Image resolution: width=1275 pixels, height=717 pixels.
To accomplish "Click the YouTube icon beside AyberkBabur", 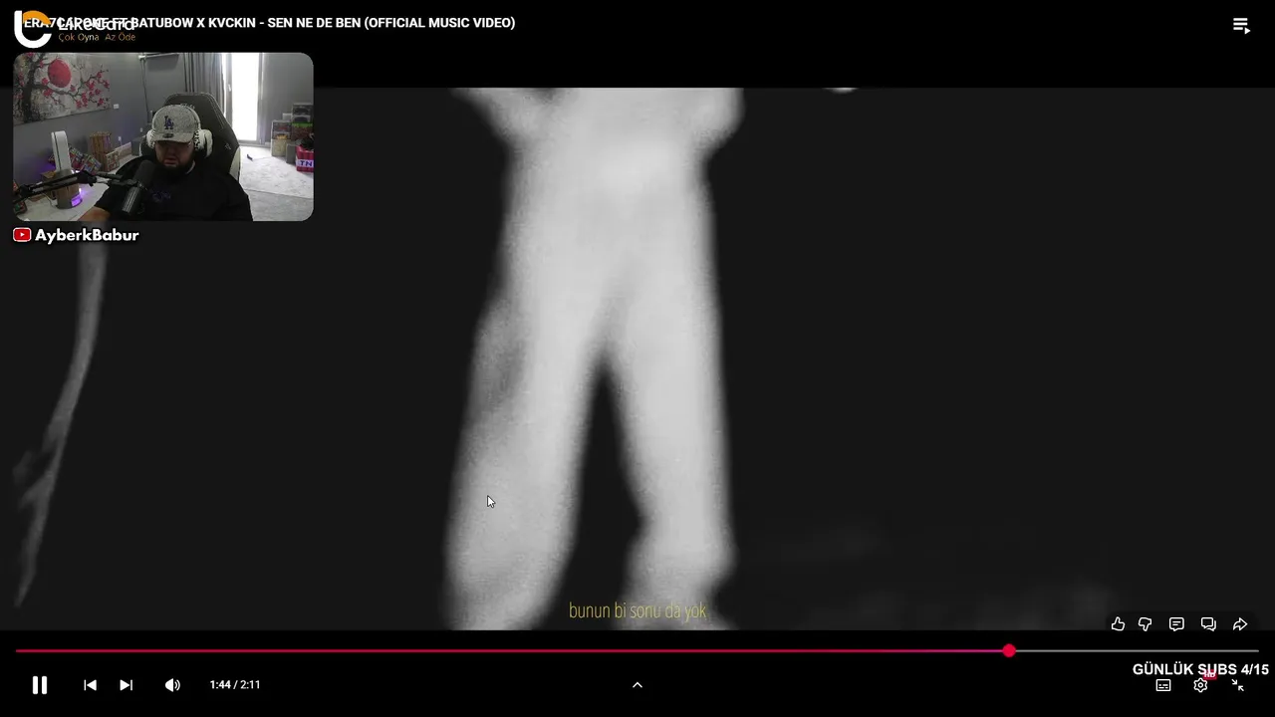I will (22, 235).
